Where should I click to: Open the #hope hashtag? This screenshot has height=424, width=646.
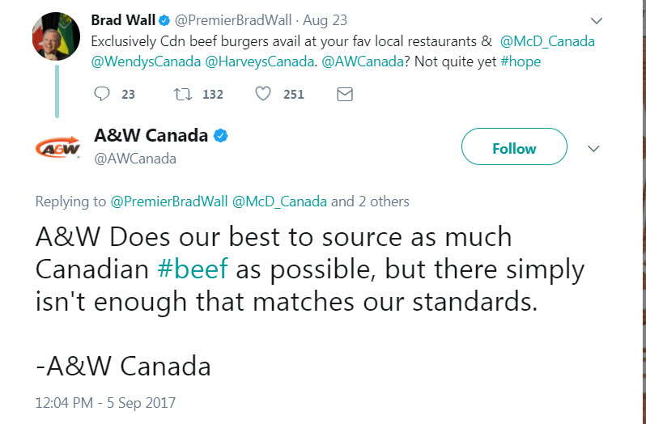(x=521, y=61)
